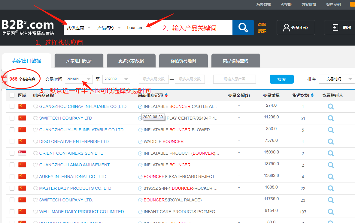View contact for GUANGZHOU CHINAV INFLATABLE

[x=331, y=106]
